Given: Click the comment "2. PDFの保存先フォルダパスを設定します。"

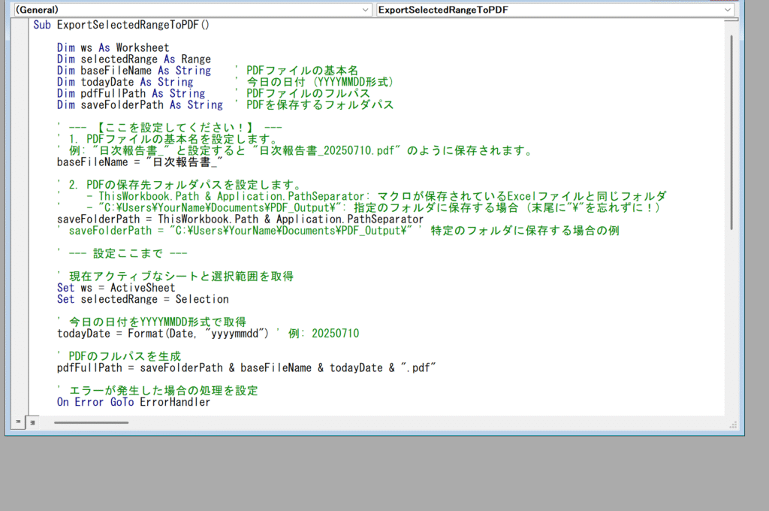Looking at the screenshot, I should click(x=185, y=185).
